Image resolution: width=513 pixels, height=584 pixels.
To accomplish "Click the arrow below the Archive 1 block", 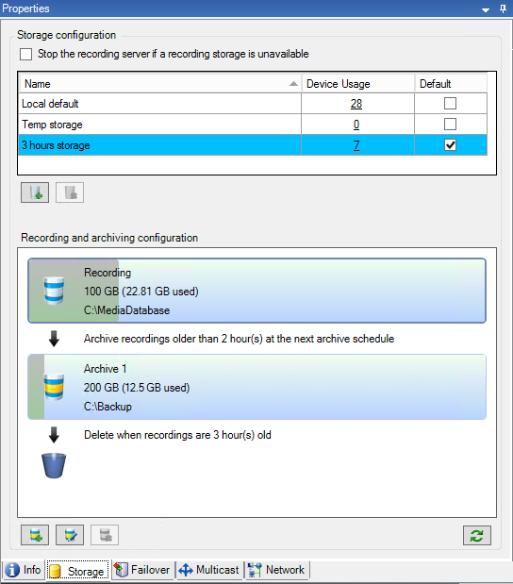I will click(54, 435).
